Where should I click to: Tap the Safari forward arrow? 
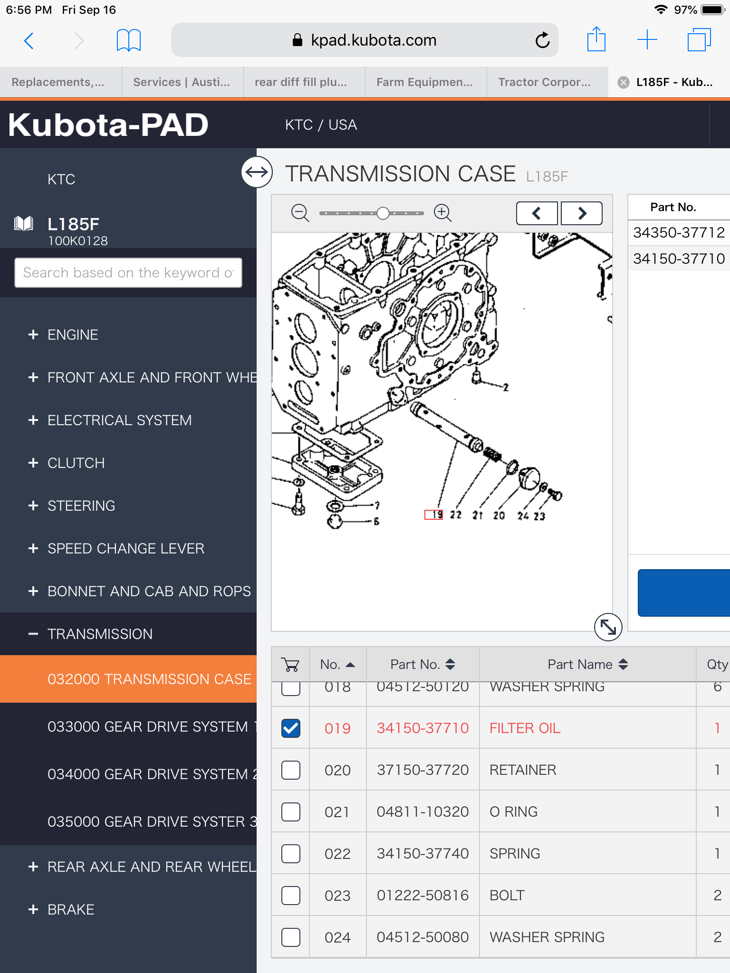point(79,40)
